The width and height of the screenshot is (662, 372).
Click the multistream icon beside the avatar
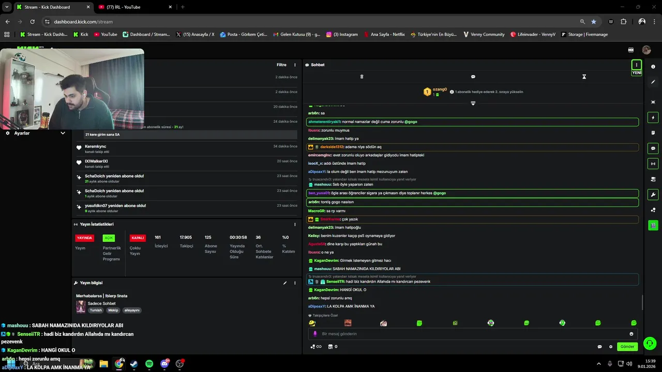tap(631, 50)
